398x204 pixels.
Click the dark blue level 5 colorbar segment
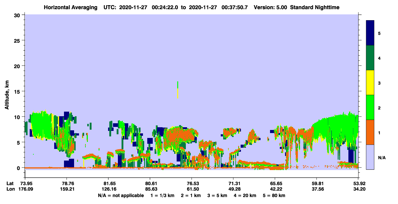[x=370, y=33]
